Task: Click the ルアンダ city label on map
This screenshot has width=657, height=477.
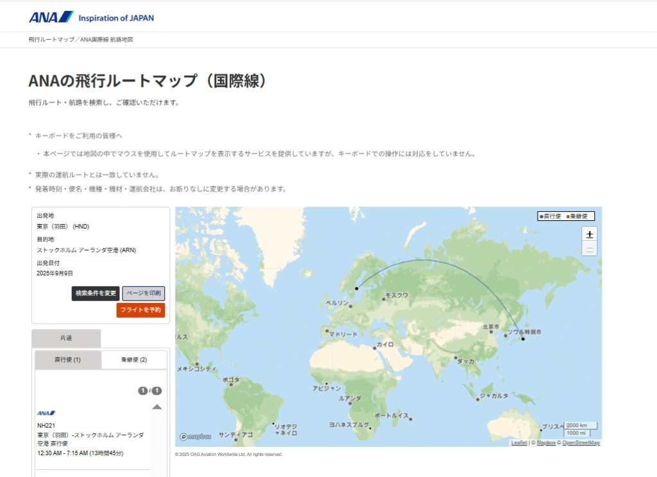Action: click(350, 398)
